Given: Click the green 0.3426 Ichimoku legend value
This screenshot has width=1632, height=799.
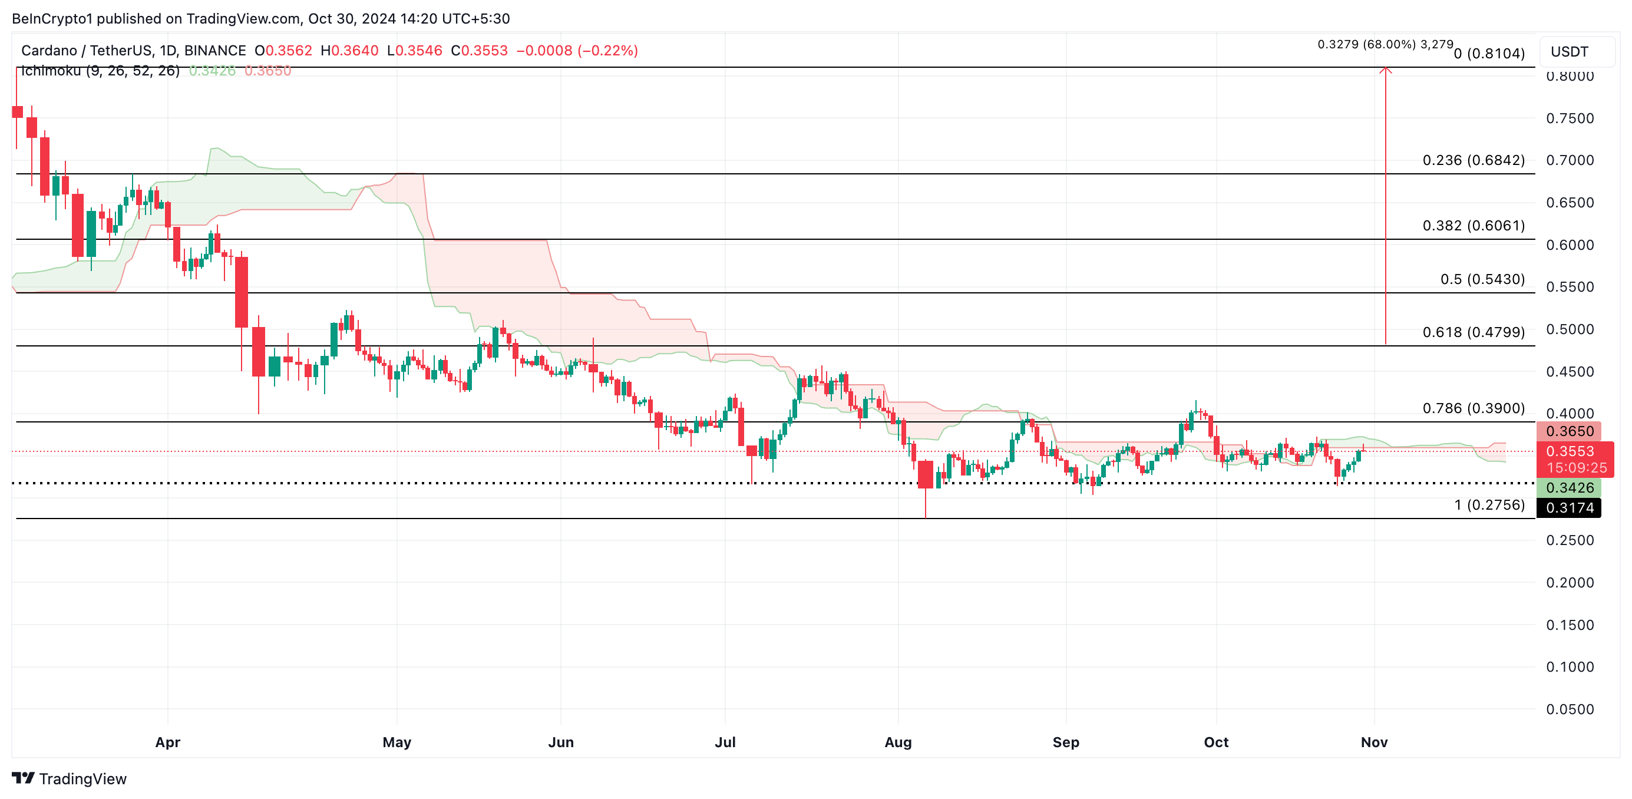Looking at the screenshot, I should click(x=212, y=71).
